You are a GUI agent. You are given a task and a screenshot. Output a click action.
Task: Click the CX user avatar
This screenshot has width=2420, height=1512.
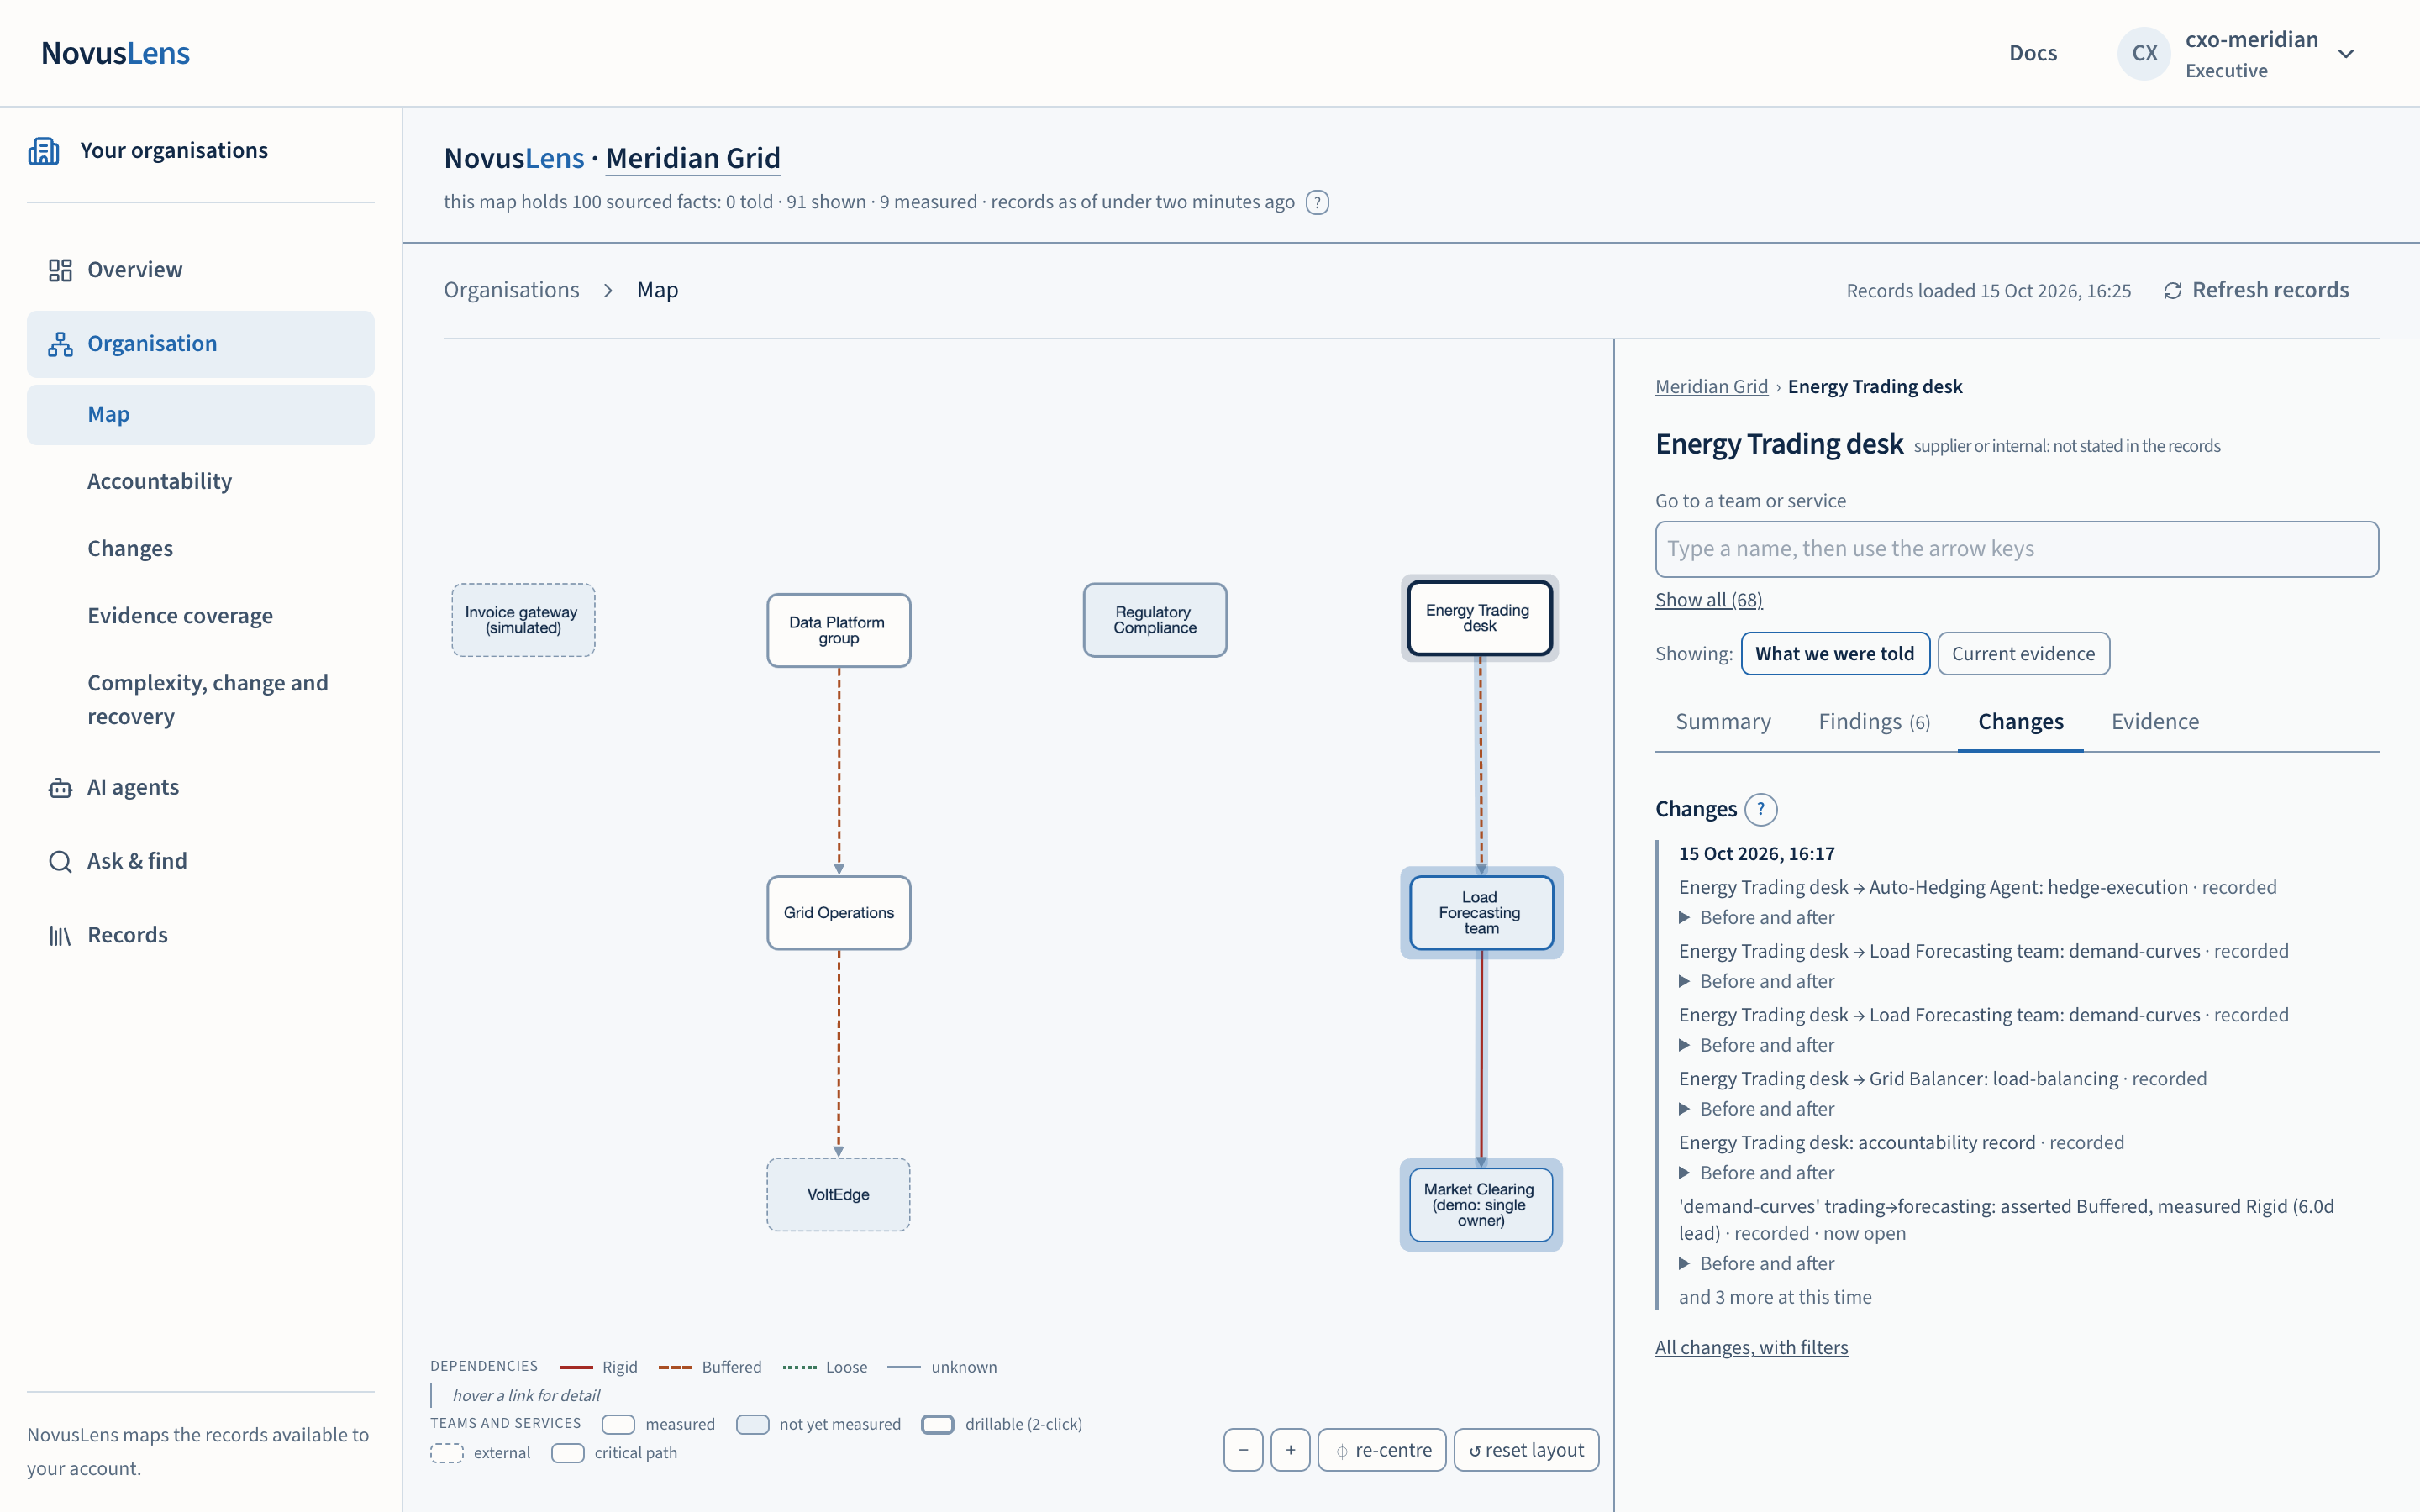(x=2144, y=53)
